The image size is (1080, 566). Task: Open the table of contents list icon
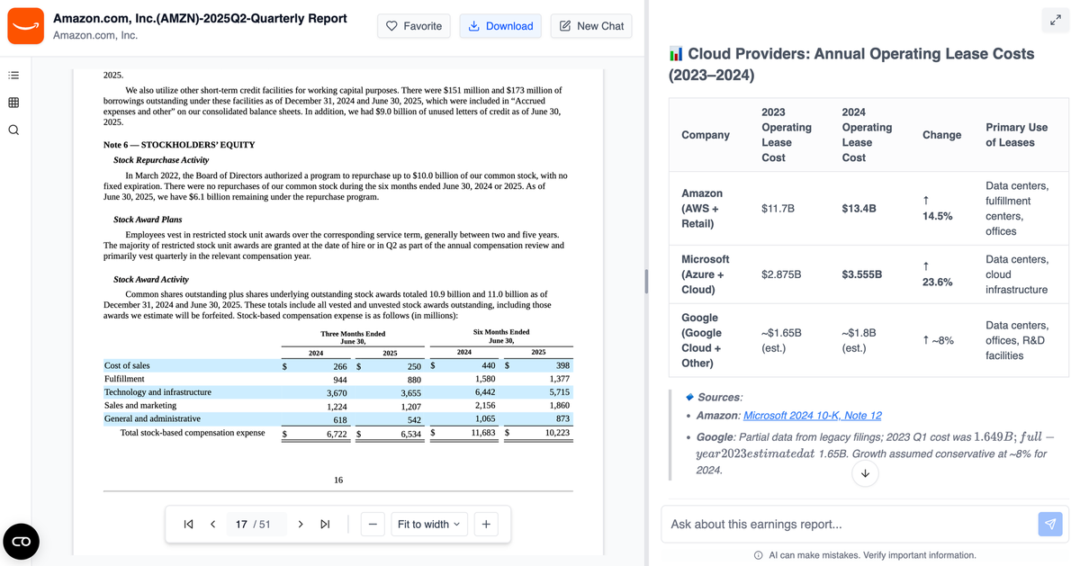(x=13, y=75)
